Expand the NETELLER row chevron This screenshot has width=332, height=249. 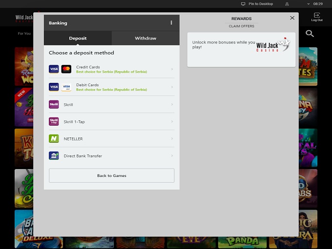172,139
